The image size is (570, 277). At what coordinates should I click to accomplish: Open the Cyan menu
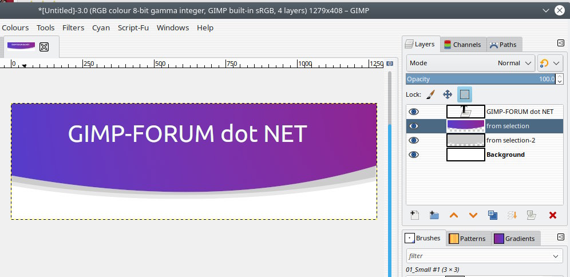(101, 27)
